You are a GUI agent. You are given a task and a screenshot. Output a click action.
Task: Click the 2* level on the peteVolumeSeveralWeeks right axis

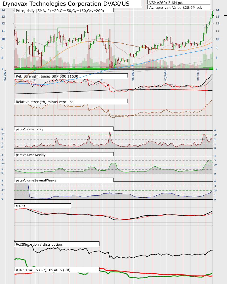tap(216, 190)
